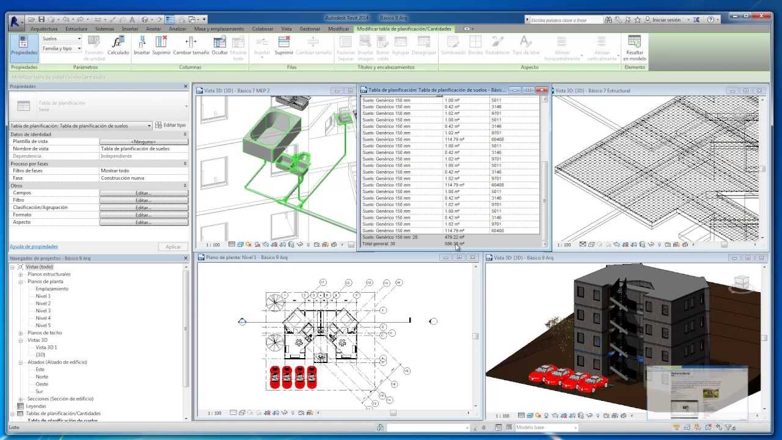The height and width of the screenshot is (440, 782).
Task: Click the Undo arrow in quick access toolbar
Action: pos(67,20)
